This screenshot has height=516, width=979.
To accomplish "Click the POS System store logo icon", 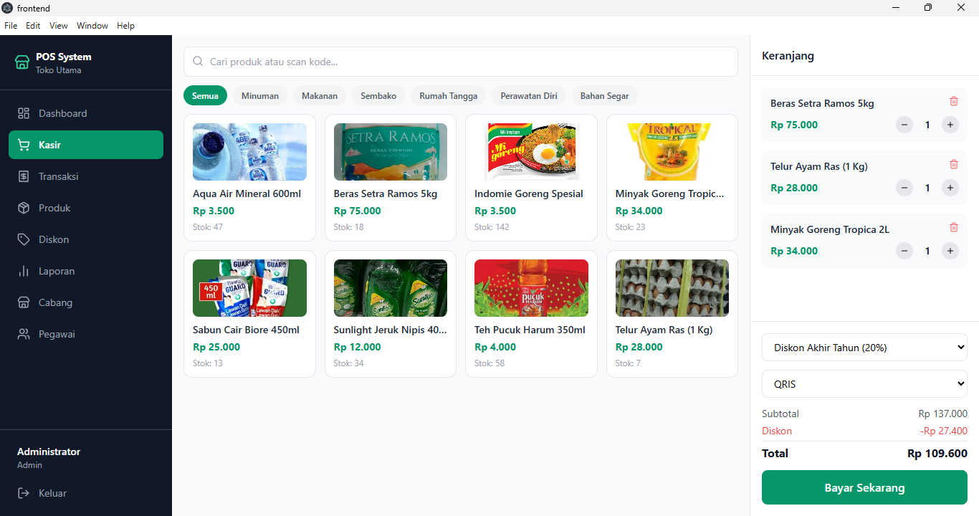I will click(x=22, y=62).
